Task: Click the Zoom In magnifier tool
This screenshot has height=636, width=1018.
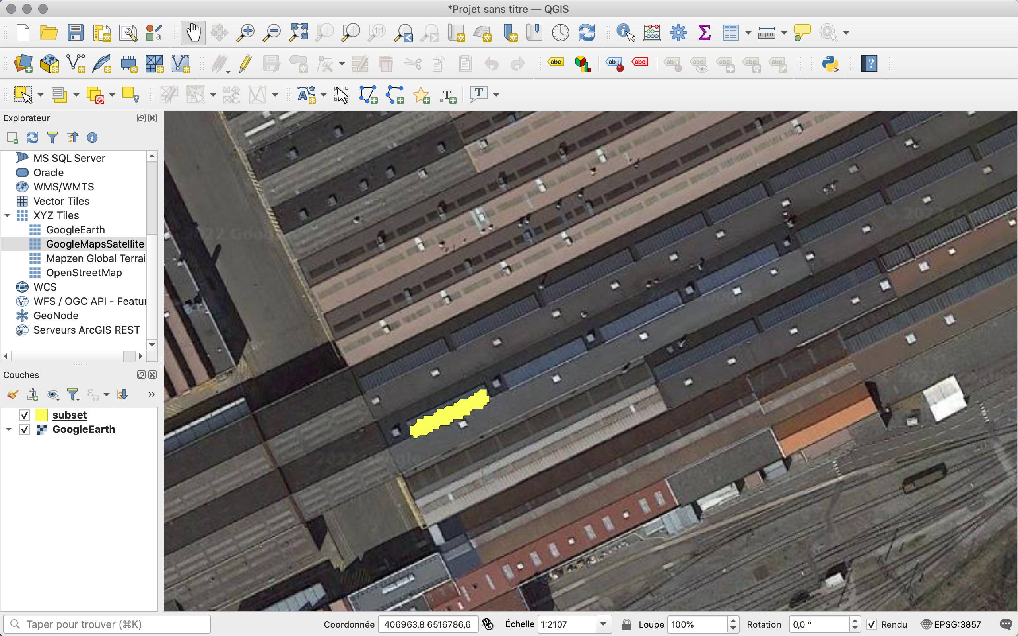Action: coord(246,32)
